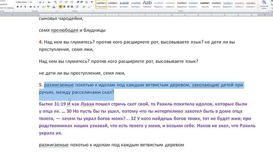Clear all formatting with the eraser icon
This screenshot has width=273, height=153.
(55, 2)
